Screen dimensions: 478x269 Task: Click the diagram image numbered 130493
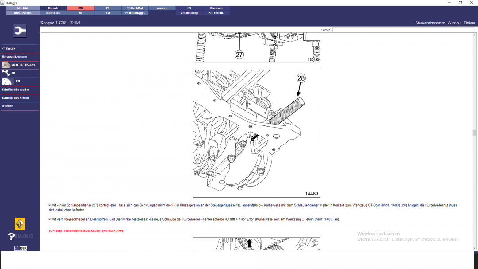pos(257,47)
